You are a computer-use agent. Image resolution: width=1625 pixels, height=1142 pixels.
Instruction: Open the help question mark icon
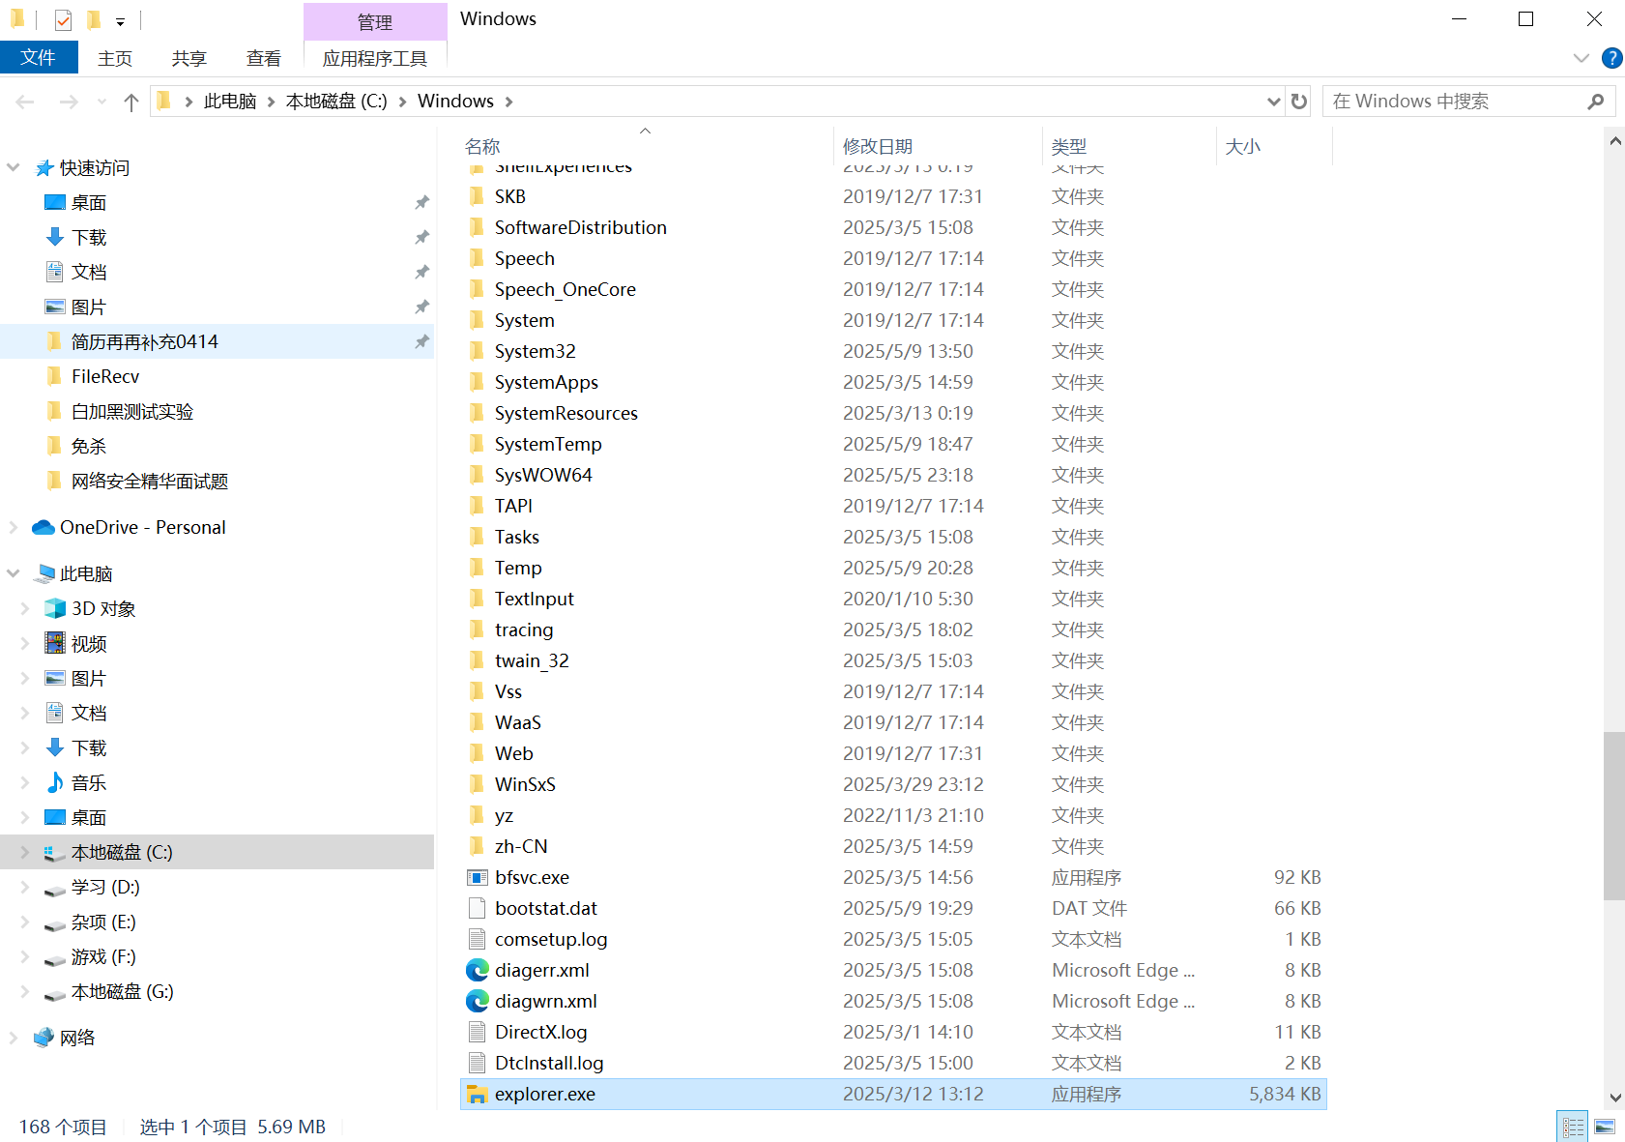click(x=1611, y=58)
